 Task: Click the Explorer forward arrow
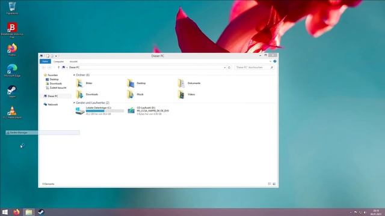(x=49, y=67)
